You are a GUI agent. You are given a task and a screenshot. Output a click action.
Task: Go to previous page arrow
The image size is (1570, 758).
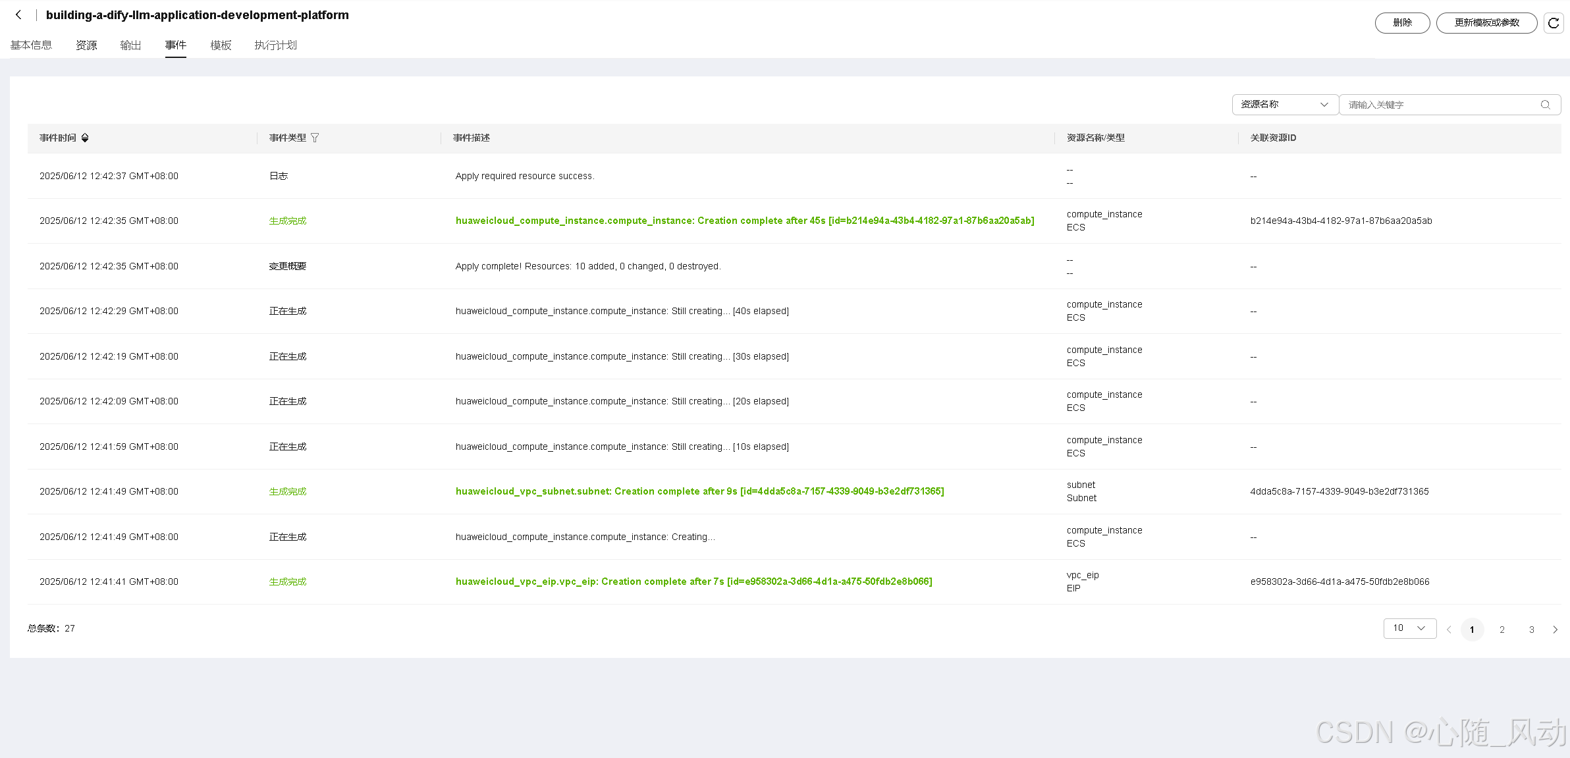[1449, 630]
